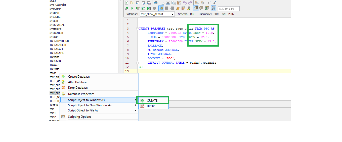The width and height of the screenshot is (342, 142).
Task: Toggle the highlighted script options icon
Action: click(213, 8)
